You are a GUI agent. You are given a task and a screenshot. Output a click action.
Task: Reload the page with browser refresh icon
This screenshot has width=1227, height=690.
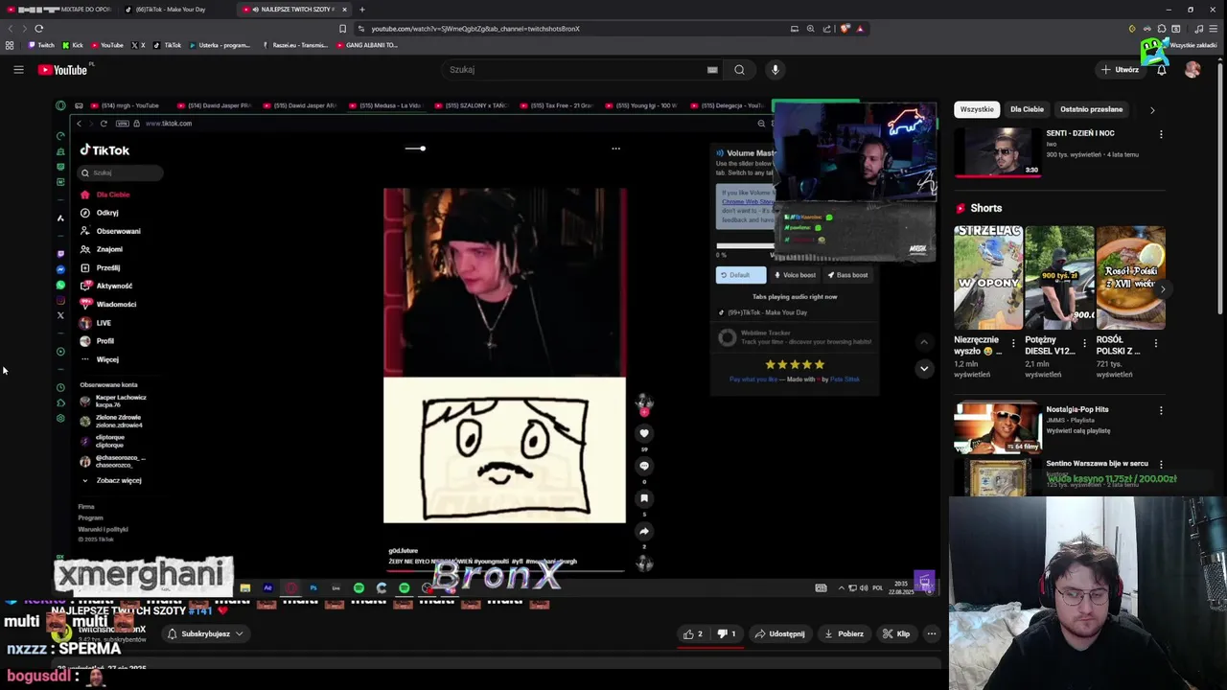pos(38,29)
